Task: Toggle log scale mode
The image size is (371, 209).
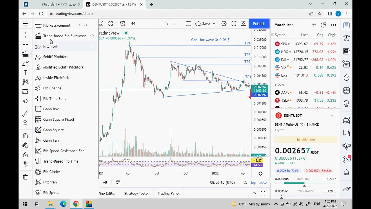Action: (x=253, y=182)
